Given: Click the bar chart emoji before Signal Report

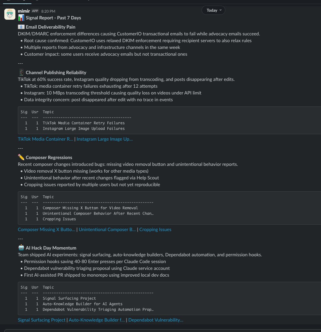Looking at the screenshot, I should 21,18.
